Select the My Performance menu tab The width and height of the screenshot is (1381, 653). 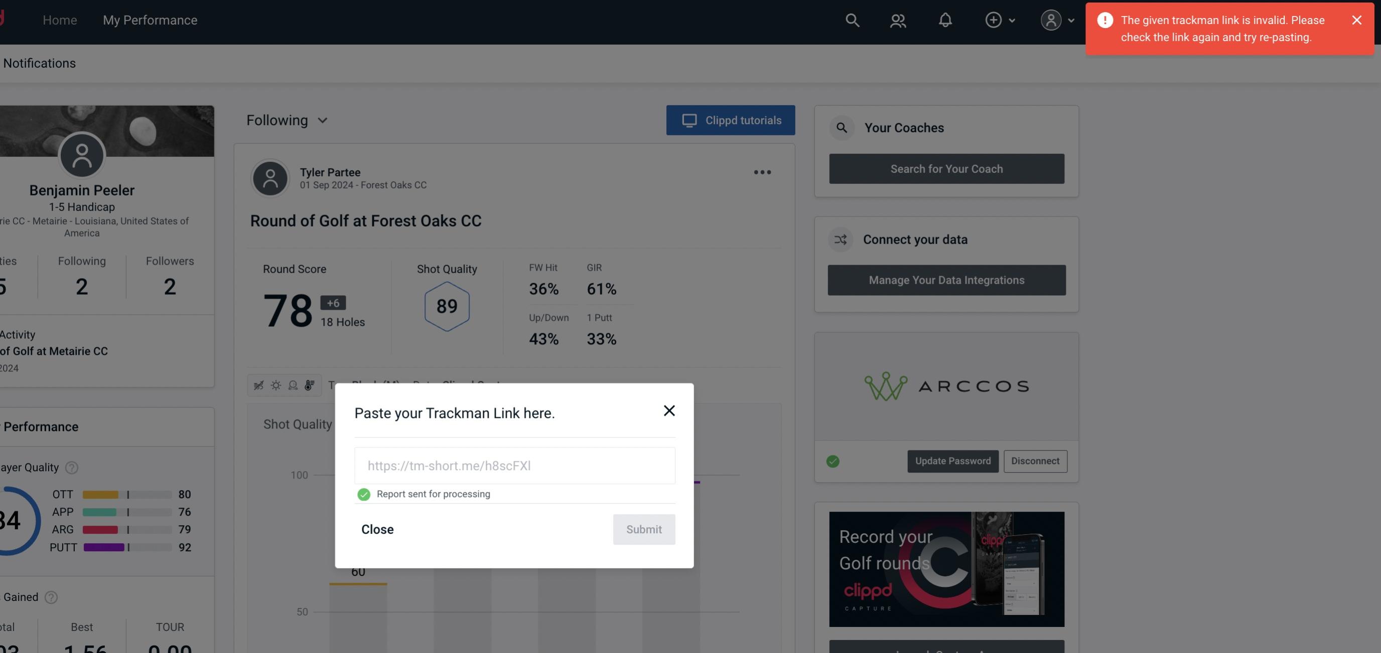click(x=150, y=19)
